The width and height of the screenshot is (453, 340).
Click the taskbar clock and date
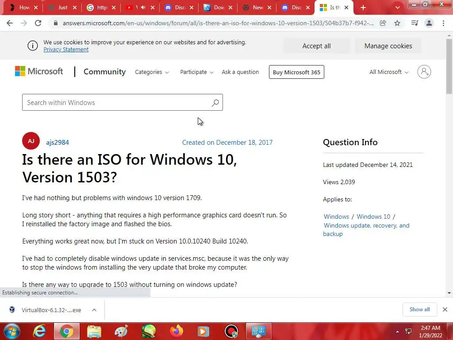tap(430, 332)
